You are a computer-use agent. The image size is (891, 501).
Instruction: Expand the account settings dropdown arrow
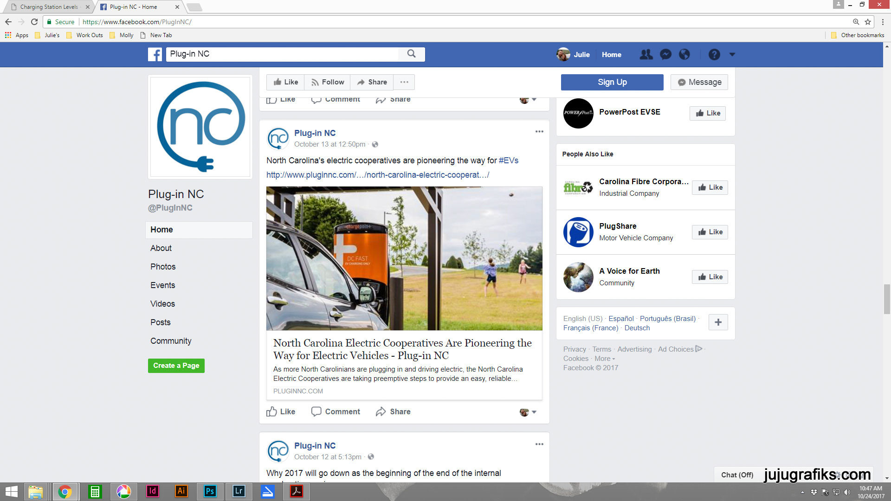[x=732, y=54]
